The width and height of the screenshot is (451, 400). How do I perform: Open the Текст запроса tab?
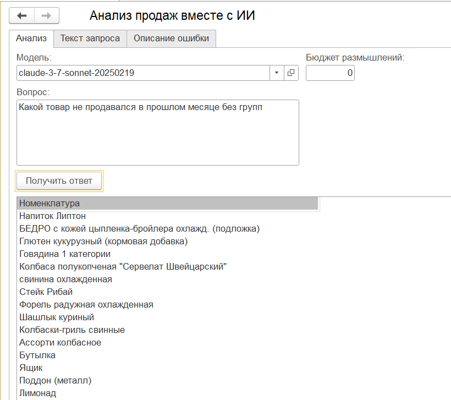pyautogui.click(x=90, y=39)
